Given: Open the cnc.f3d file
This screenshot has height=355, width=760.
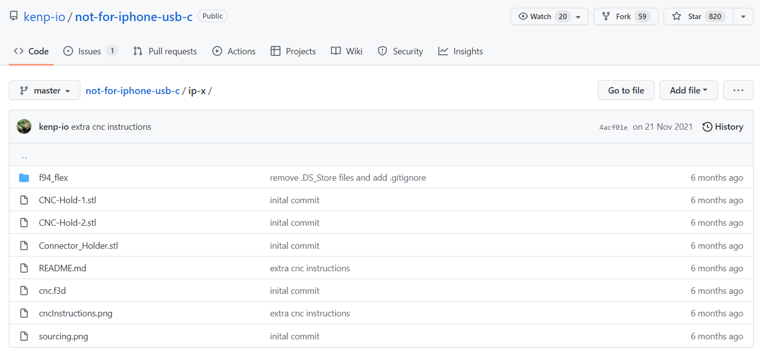Looking at the screenshot, I should (52, 291).
